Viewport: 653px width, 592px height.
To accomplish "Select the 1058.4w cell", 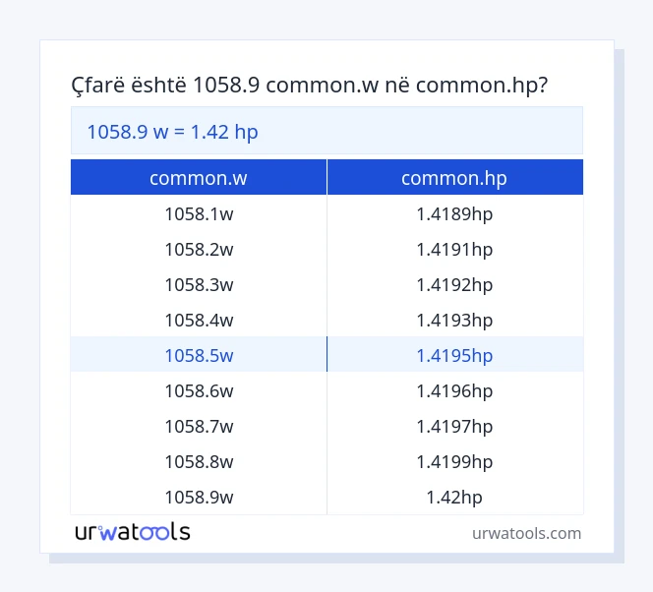I will click(199, 320).
